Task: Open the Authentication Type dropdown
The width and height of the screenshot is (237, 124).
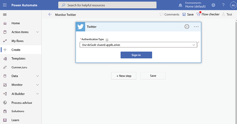Action: click(138, 45)
